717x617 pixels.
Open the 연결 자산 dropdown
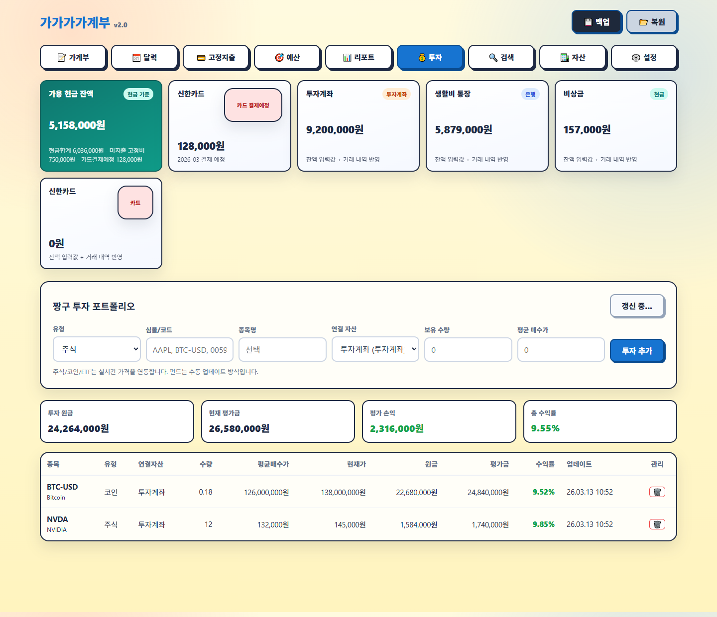(375, 349)
